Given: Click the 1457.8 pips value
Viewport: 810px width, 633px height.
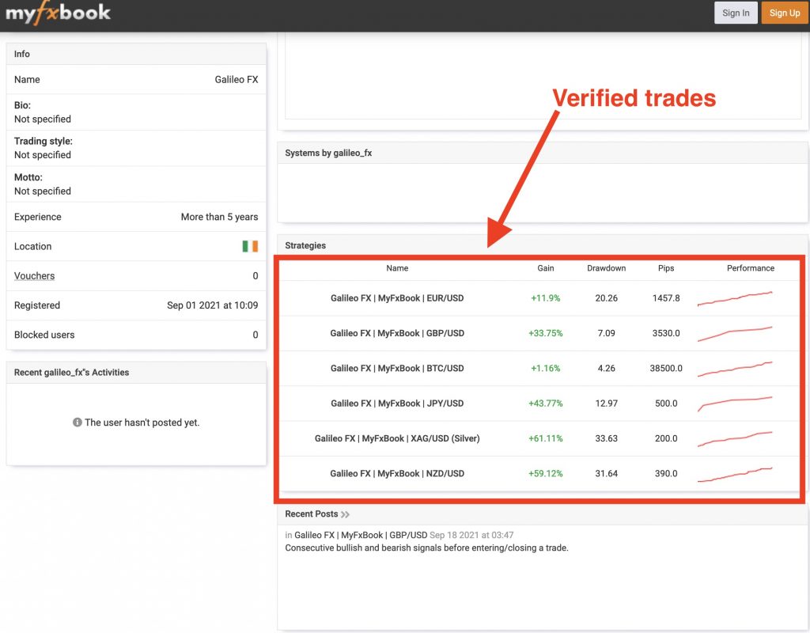Looking at the screenshot, I should coord(666,298).
